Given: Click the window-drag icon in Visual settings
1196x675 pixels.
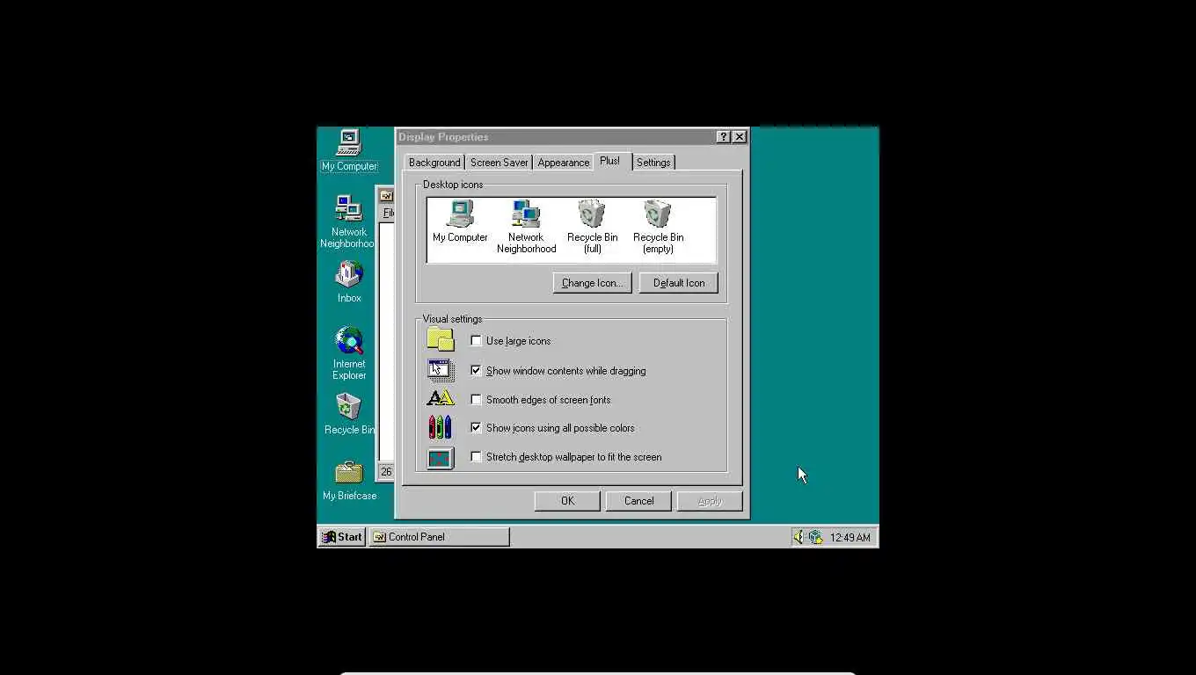Looking at the screenshot, I should (441, 370).
